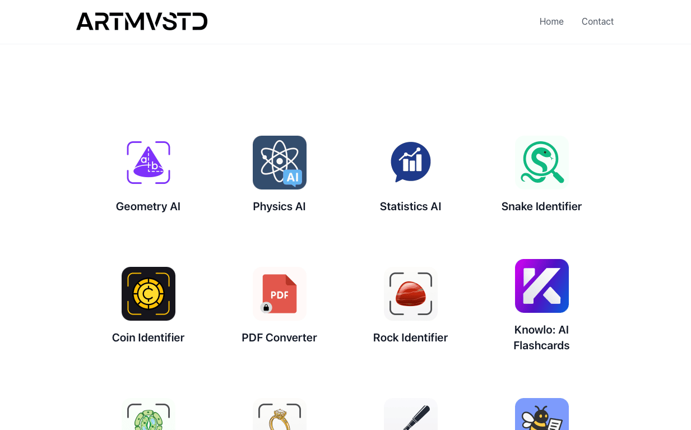Open the bee with paper app icon
The height and width of the screenshot is (430, 691).
tap(542, 414)
